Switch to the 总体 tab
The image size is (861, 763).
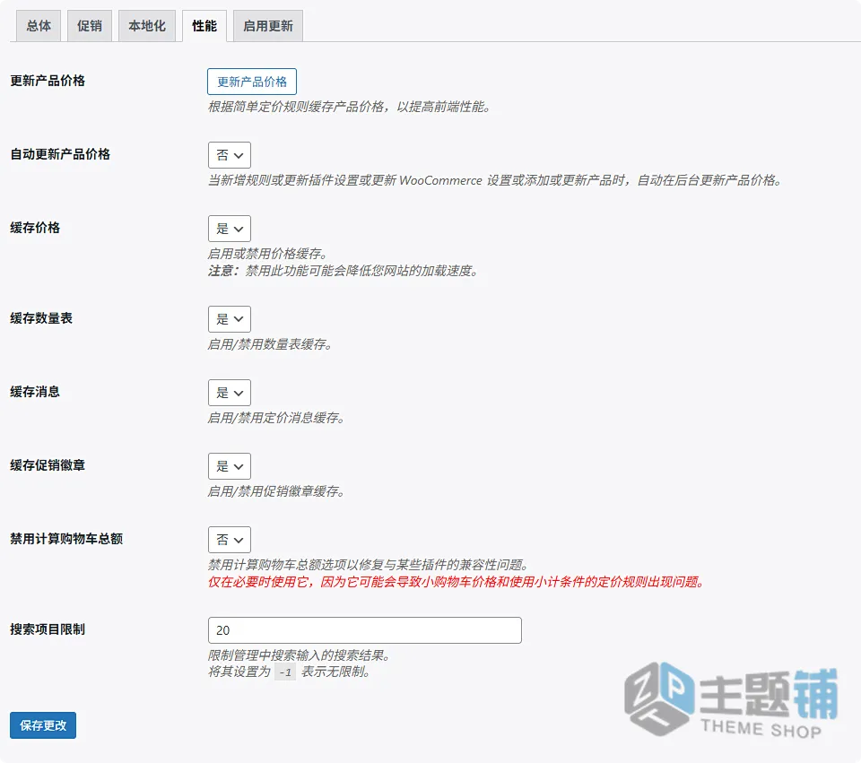point(39,26)
